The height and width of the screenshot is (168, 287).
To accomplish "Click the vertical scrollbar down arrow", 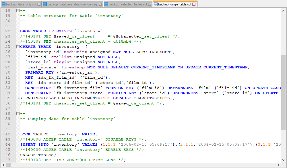I will 283,160.
